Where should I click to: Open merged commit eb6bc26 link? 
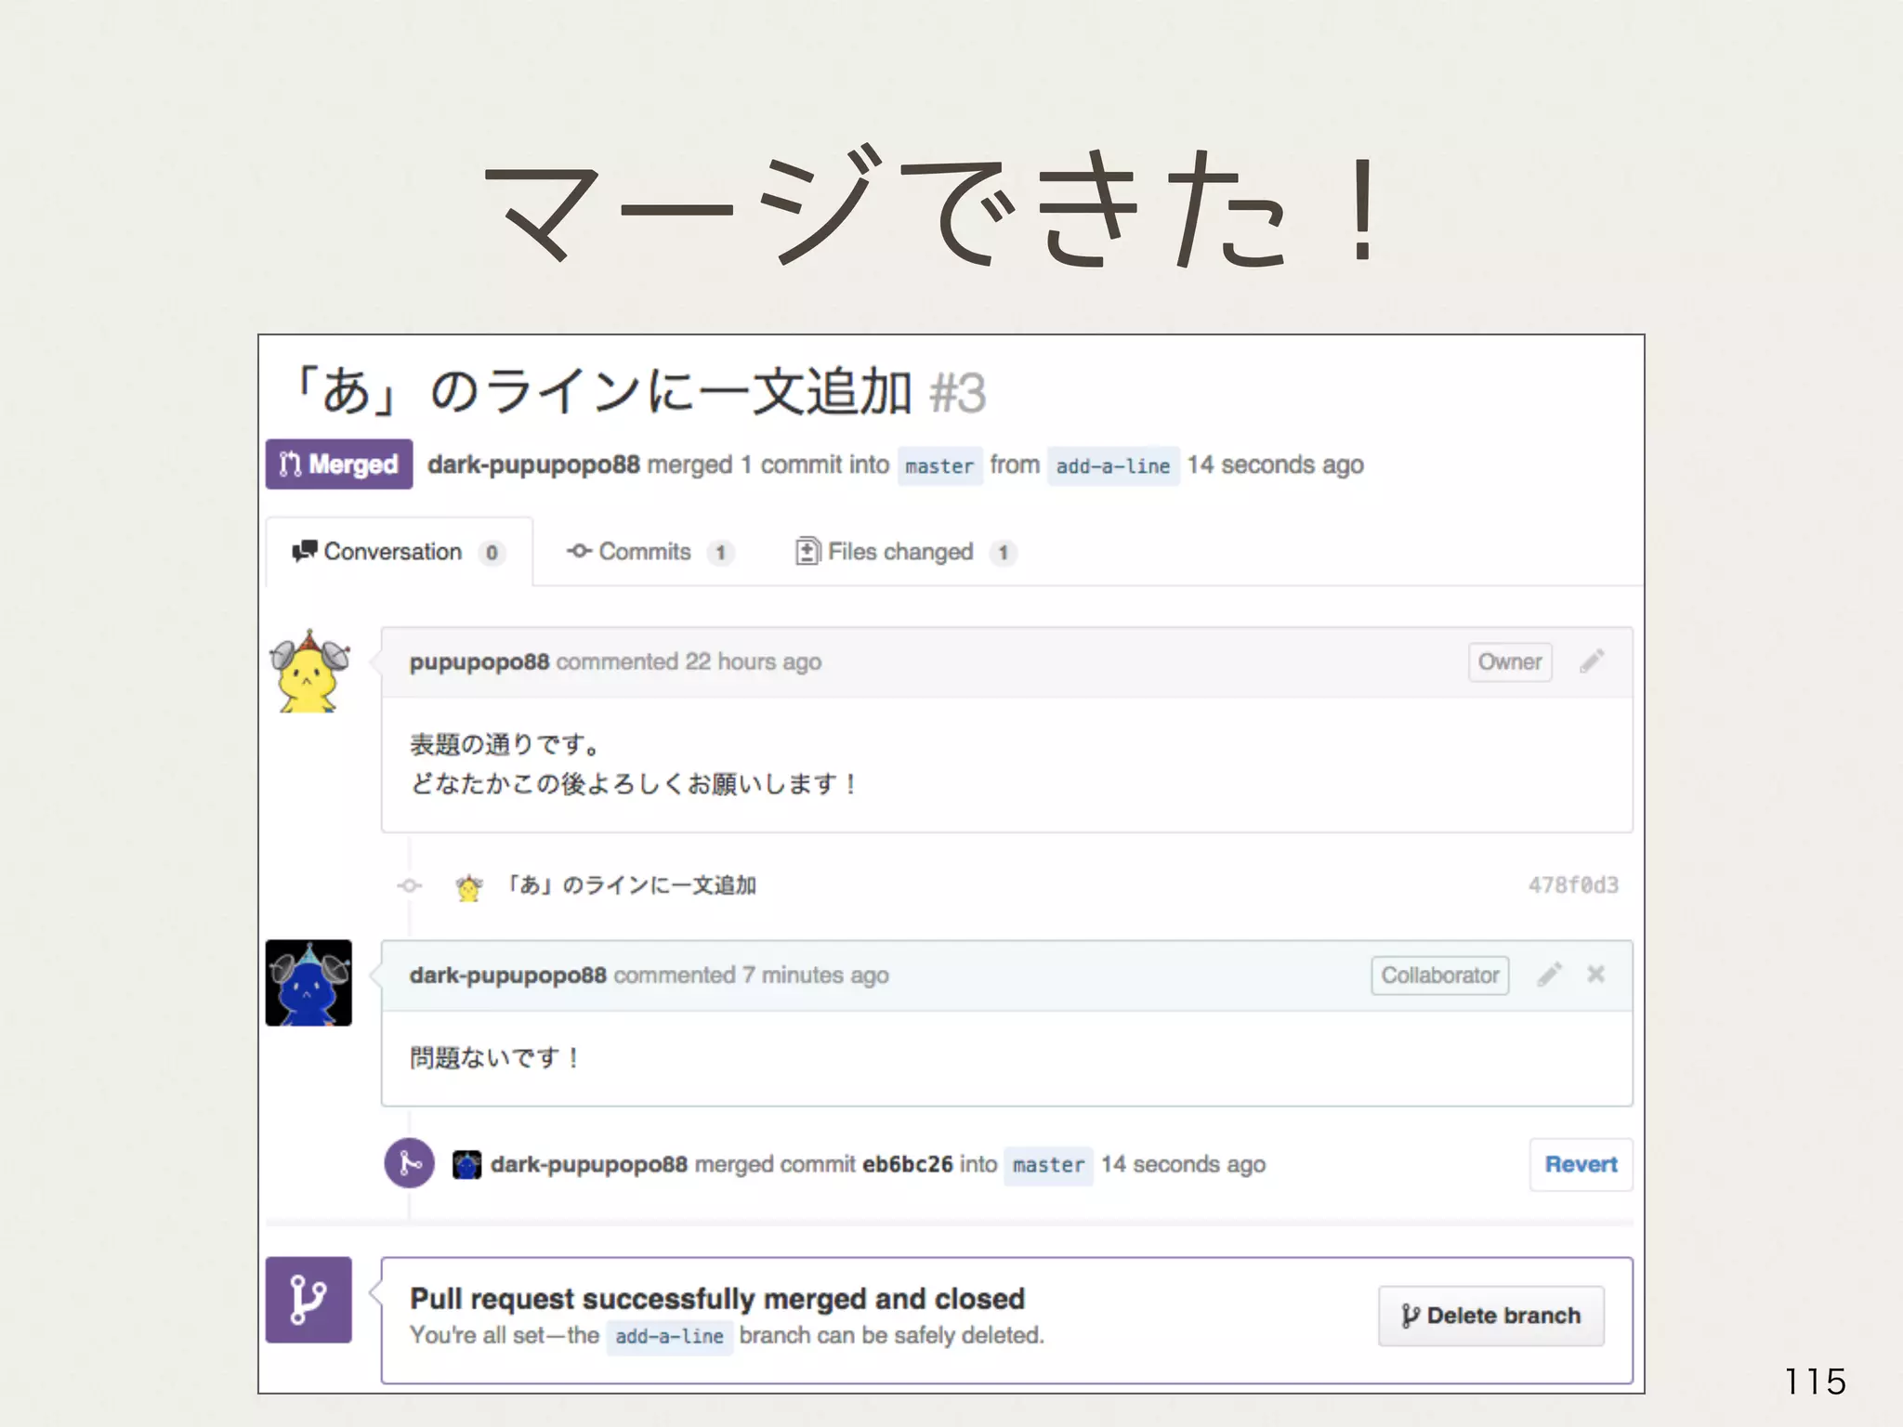tap(907, 1164)
